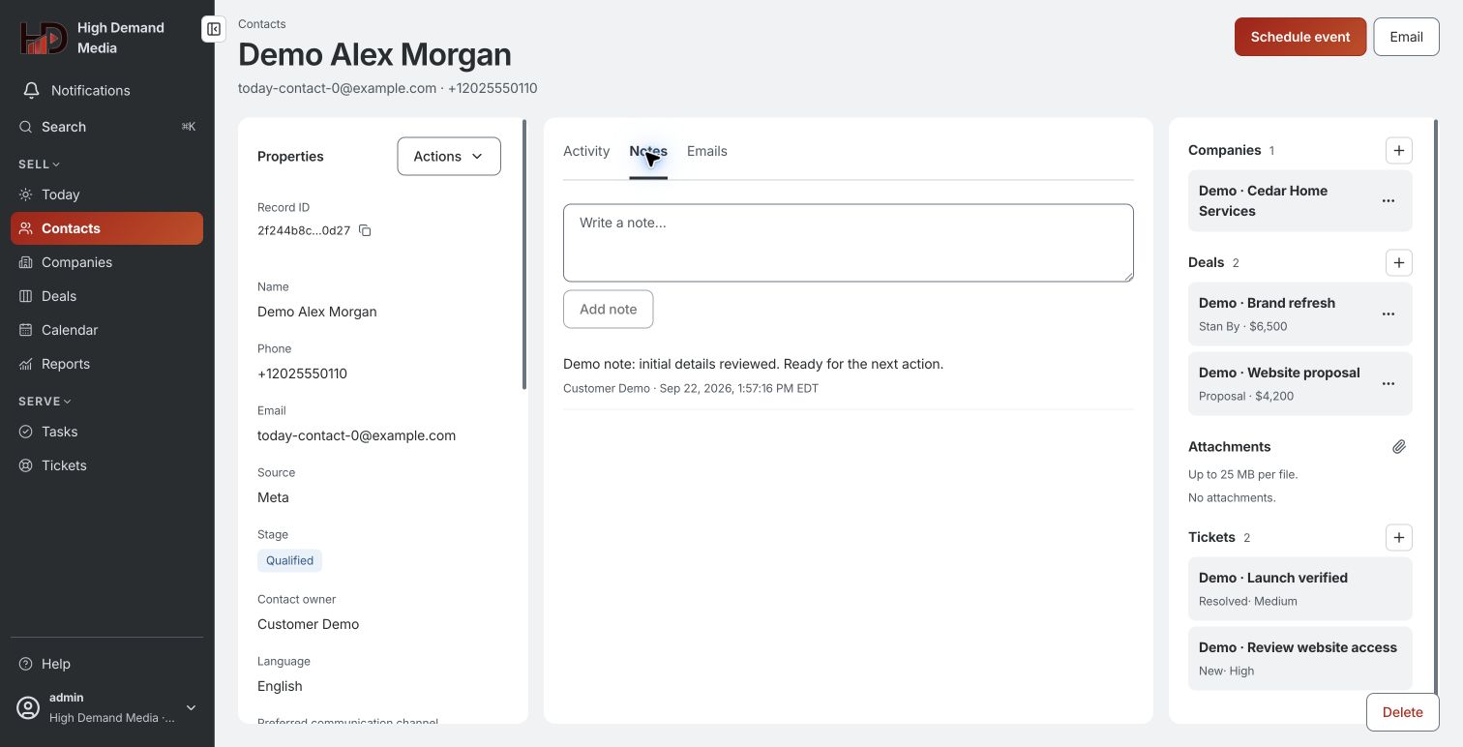
Task: Click the Delete button
Action: pyautogui.click(x=1403, y=712)
